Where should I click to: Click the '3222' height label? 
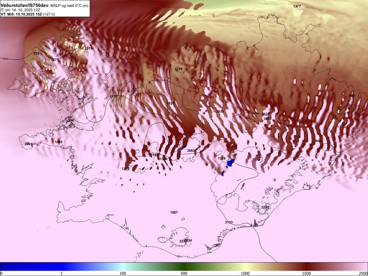pyautogui.click(x=183, y=241)
